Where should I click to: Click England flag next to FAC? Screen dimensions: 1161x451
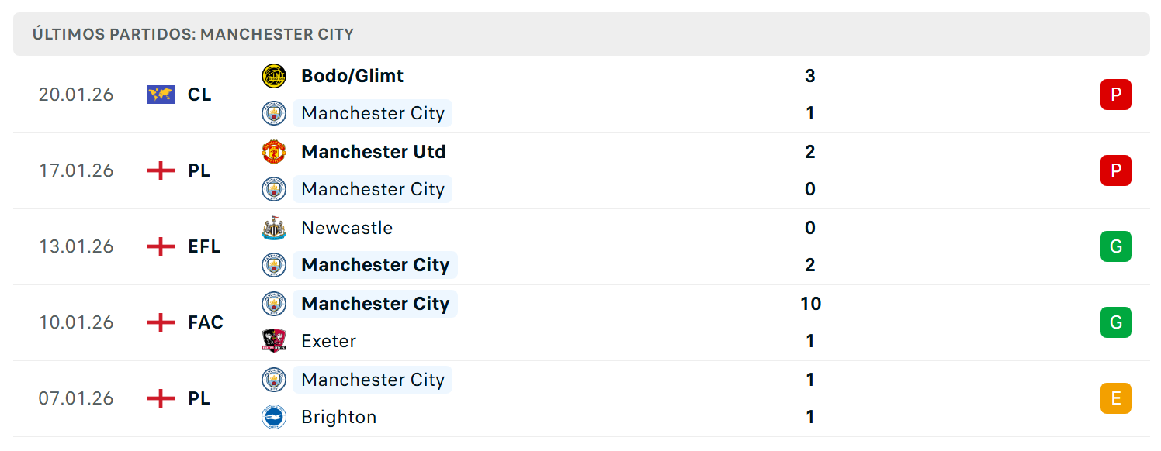pyautogui.click(x=161, y=322)
